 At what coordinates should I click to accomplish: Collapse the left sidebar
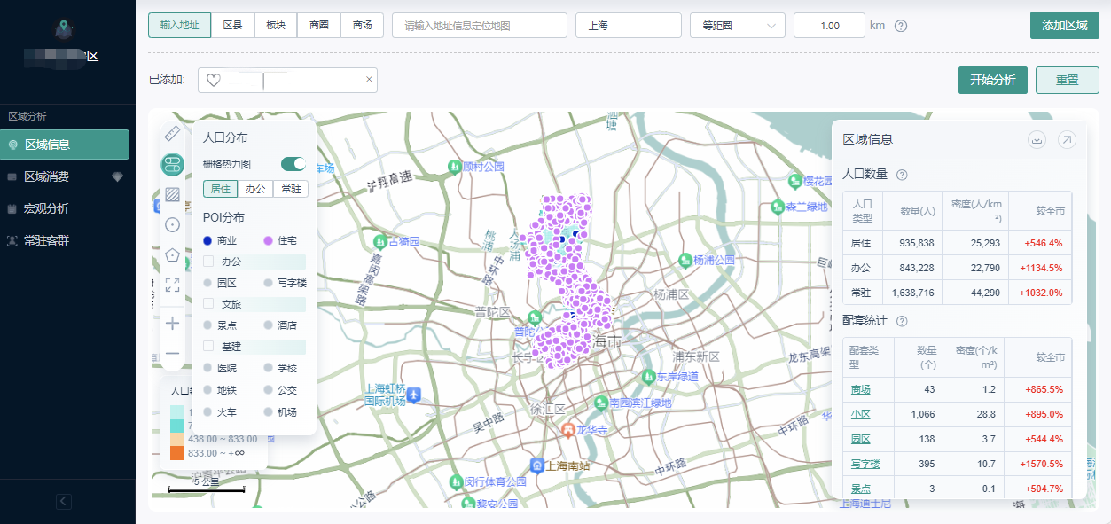(x=64, y=502)
